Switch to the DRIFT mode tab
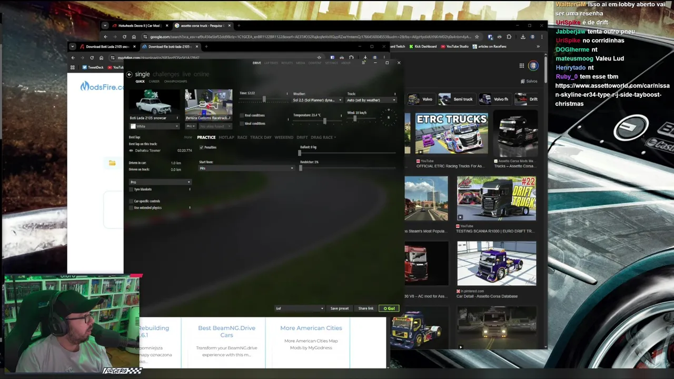Viewport: 674px width, 379px height. click(302, 137)
